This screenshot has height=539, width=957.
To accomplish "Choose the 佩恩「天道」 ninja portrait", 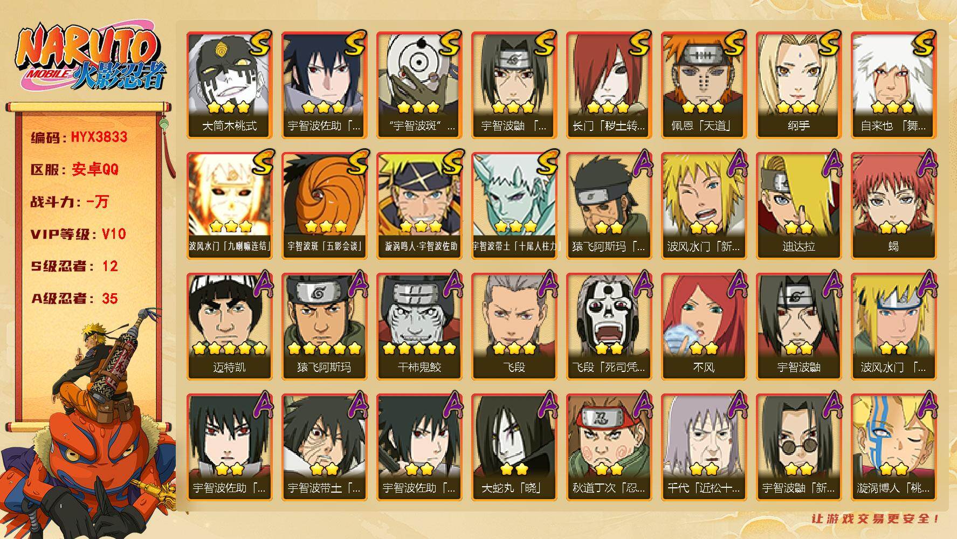I will click(704, 85).
